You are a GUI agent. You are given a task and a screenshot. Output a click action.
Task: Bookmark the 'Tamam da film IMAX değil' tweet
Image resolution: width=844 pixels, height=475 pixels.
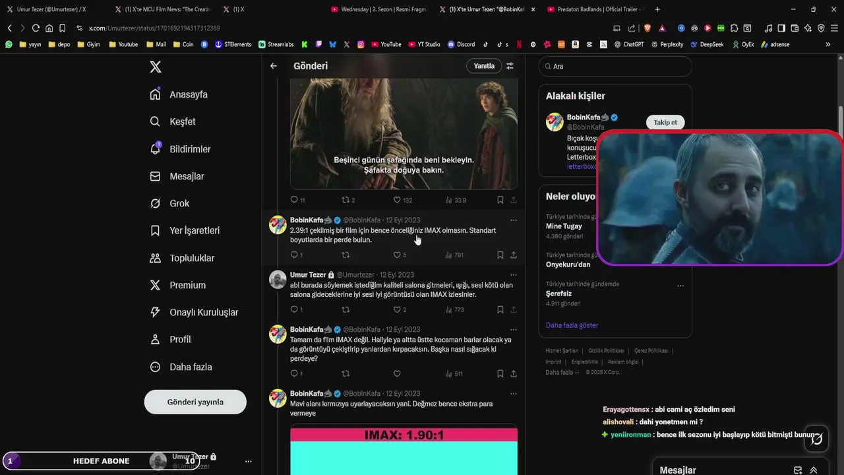coord(500,373)
